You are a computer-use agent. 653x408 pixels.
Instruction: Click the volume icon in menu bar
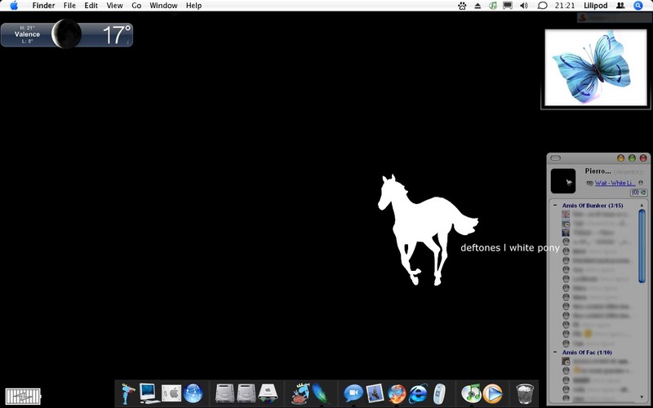(x=524, y=6)
